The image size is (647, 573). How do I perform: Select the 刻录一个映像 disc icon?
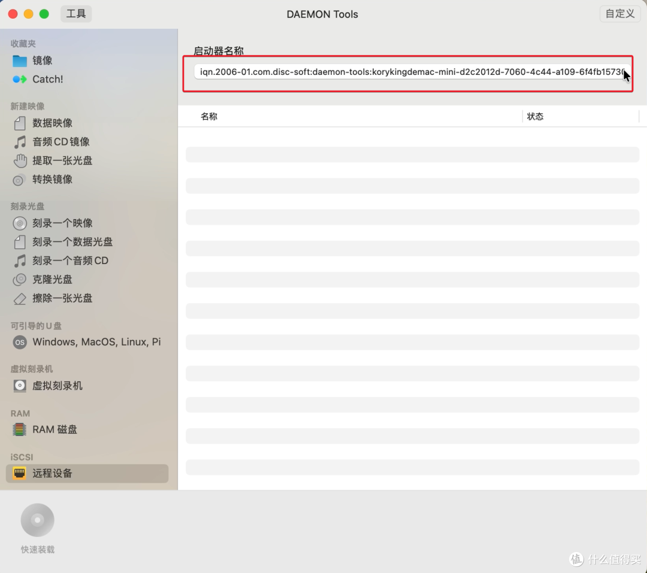click(19, 223)
